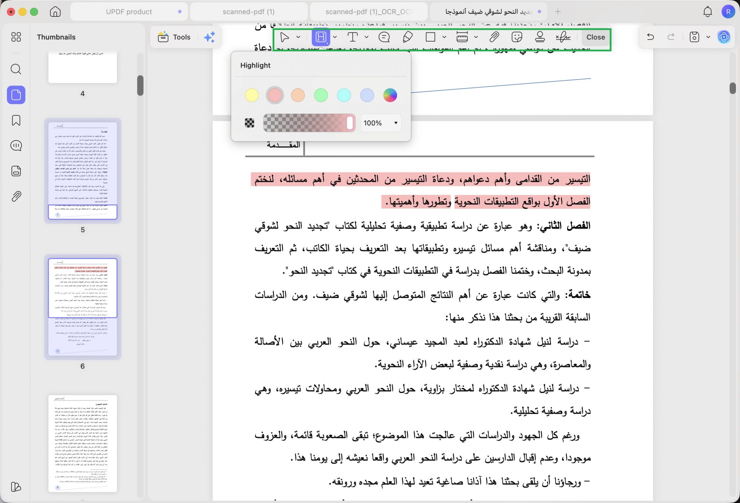Switch to the scanned-pdf (1)_OCR tab

pos(368,12)
